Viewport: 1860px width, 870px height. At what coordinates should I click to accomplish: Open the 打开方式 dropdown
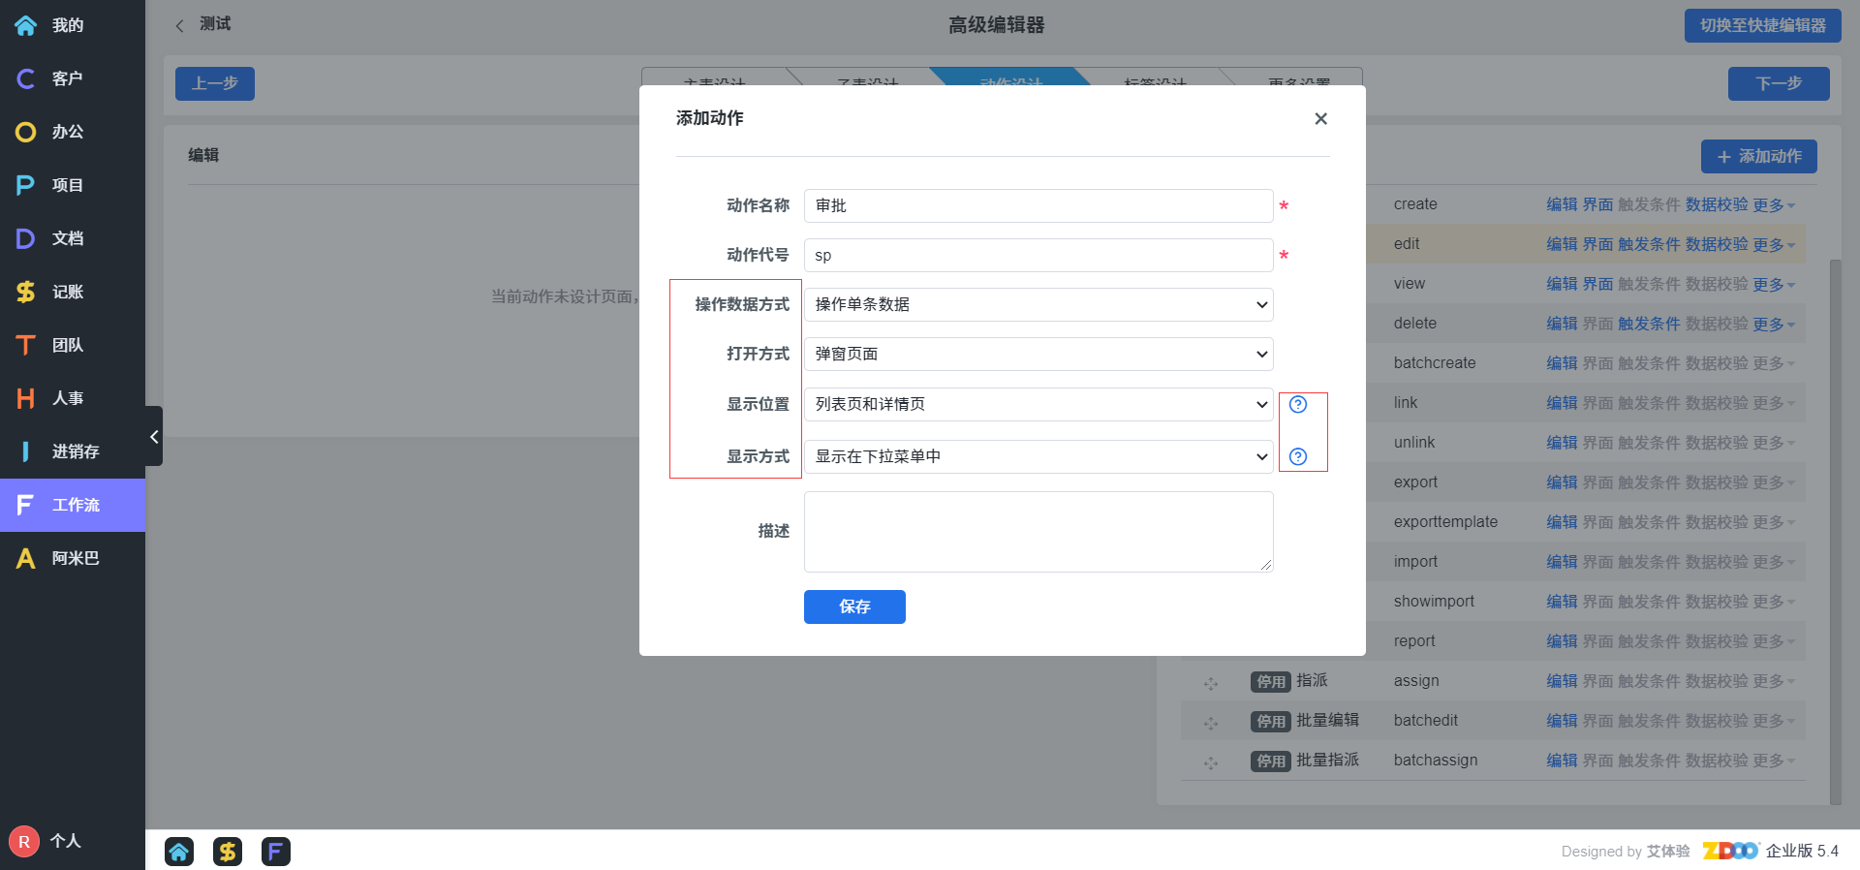point(1038,354)
